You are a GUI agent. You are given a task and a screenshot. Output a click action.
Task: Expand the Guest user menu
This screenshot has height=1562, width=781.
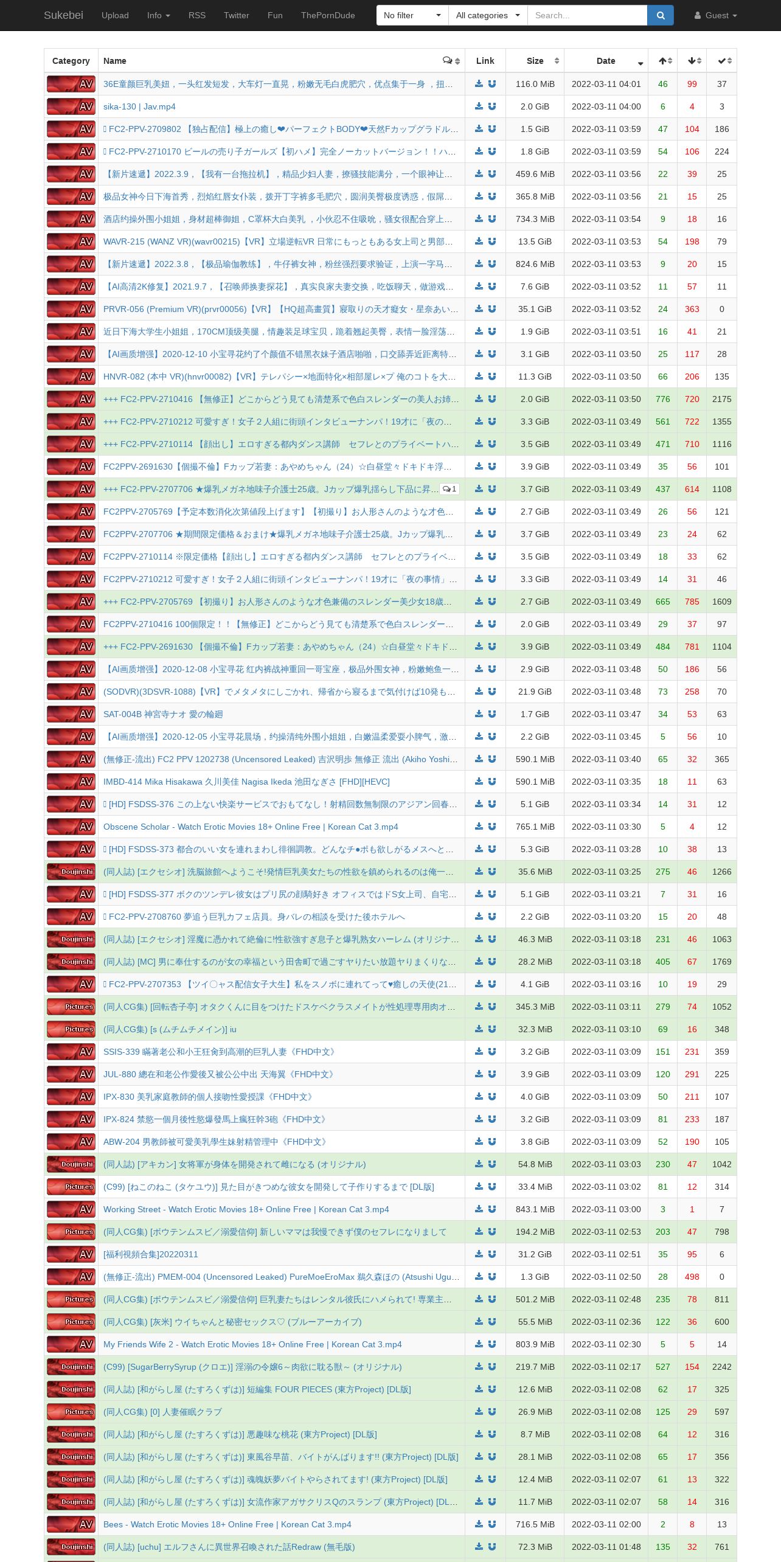click(x=716, y=15)
